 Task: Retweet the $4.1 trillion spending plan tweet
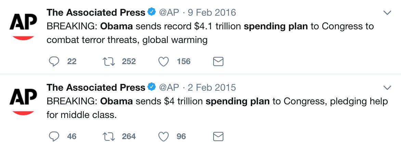108,61
